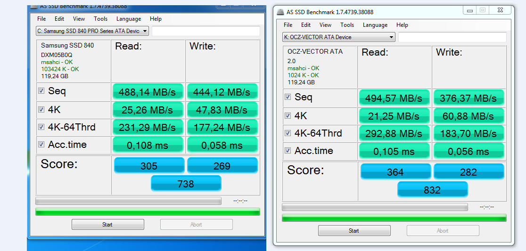Click the 0,056 ms write access time

coord(469,151)
